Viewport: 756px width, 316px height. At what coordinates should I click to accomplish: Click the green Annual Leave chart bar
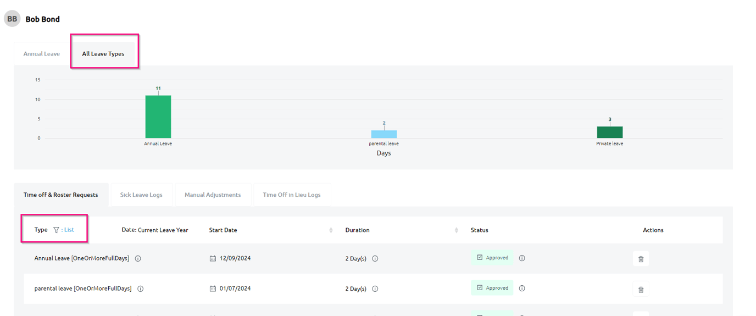[x=158, y=117]
